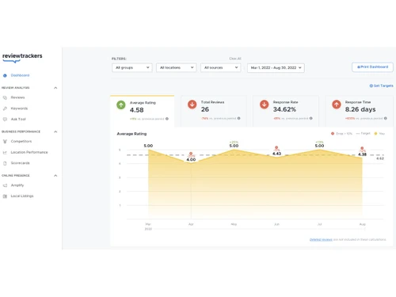
Task: Click the Reviews icon
Action: pyautogui.click(x=5, y=97)
